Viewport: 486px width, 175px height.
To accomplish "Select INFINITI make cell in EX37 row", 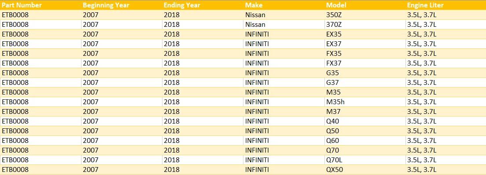I will tap(284, 44).
